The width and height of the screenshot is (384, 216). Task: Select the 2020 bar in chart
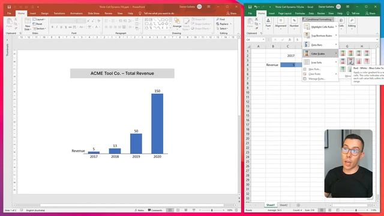157,124
